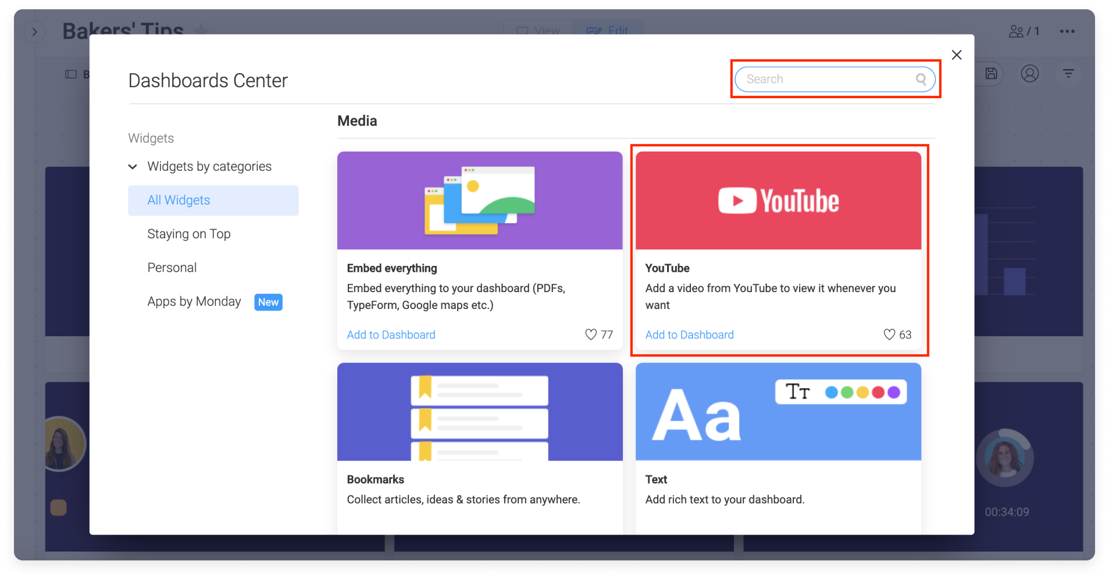The width and height of the screenshot is (1109, 579).
Task: Click the 77 likes count
Action: 607,335
